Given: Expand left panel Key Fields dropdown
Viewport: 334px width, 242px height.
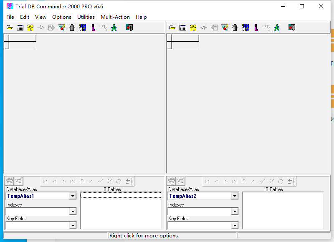Looking at the screenshot, I should pos(73,226).
